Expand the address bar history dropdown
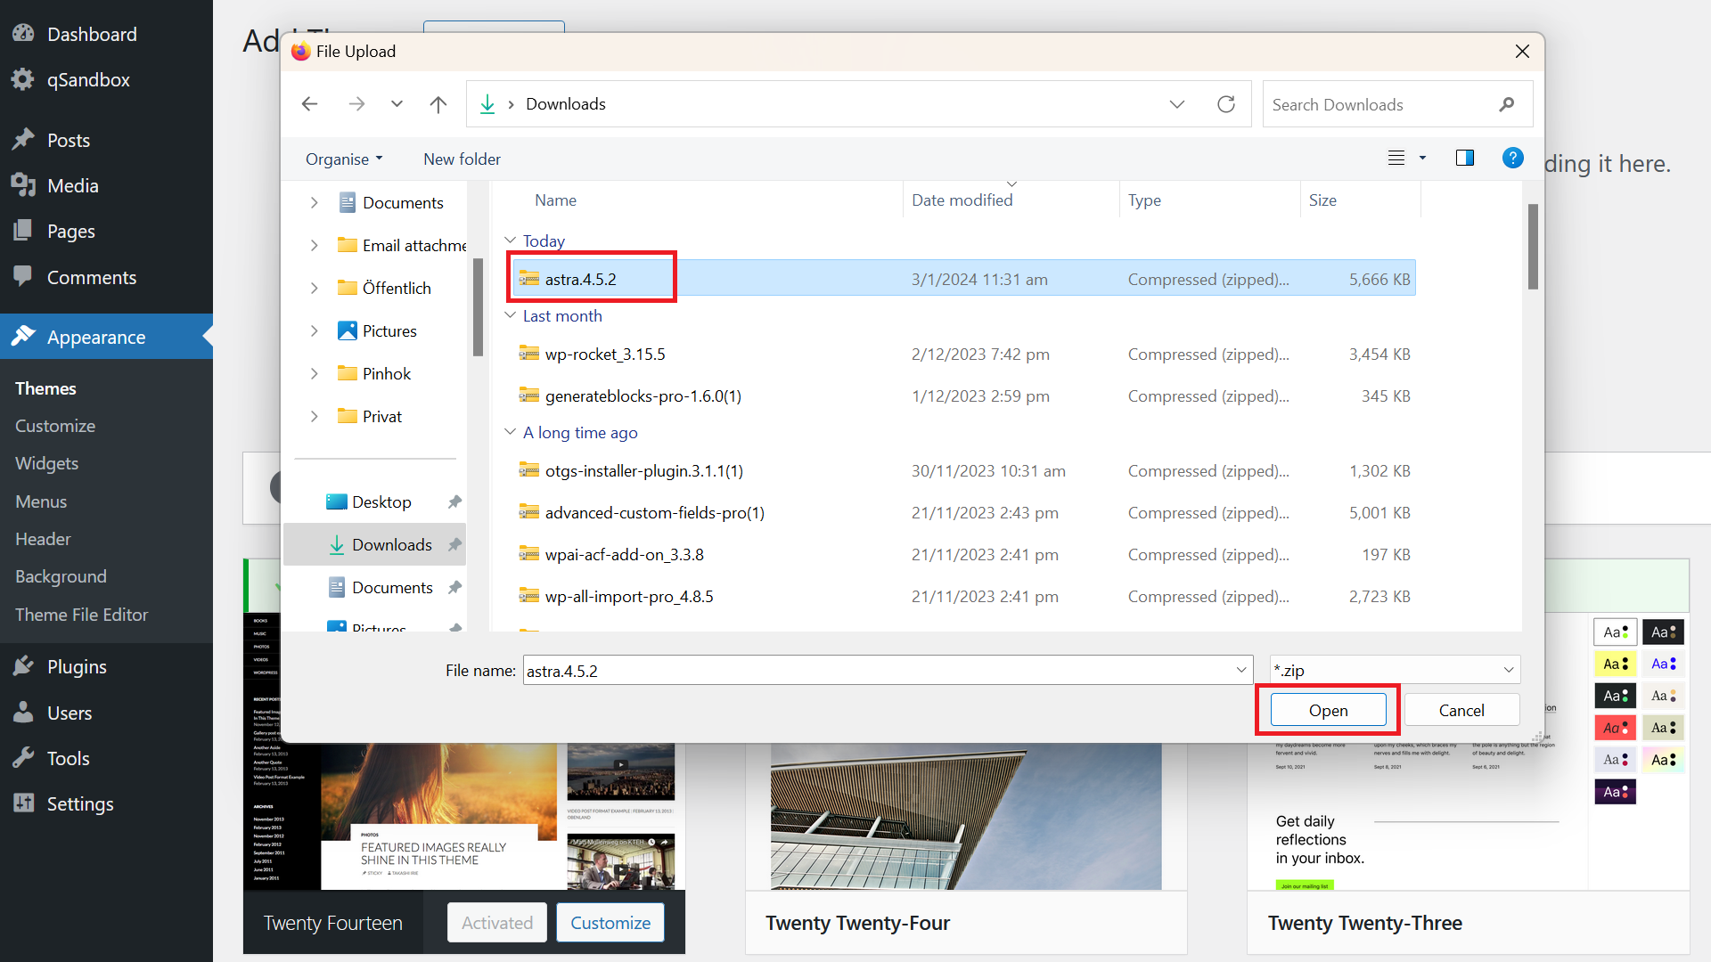1711x962 pixels. [1177, 104]
